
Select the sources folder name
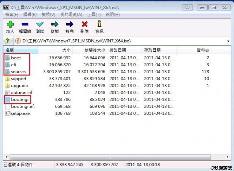point(18,72)
